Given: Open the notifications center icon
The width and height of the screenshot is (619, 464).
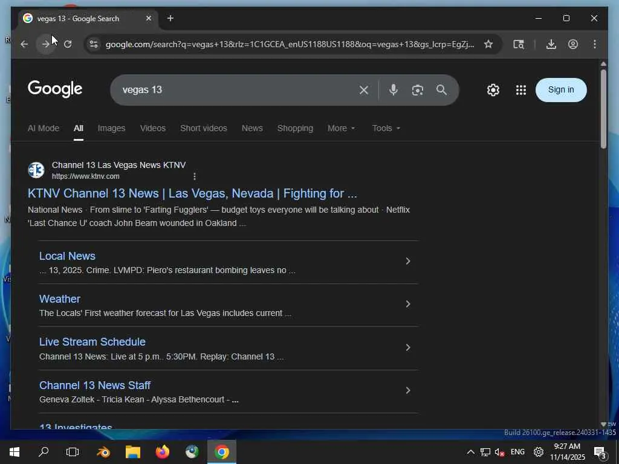Looking at the screenshot, I should [600, 452].
